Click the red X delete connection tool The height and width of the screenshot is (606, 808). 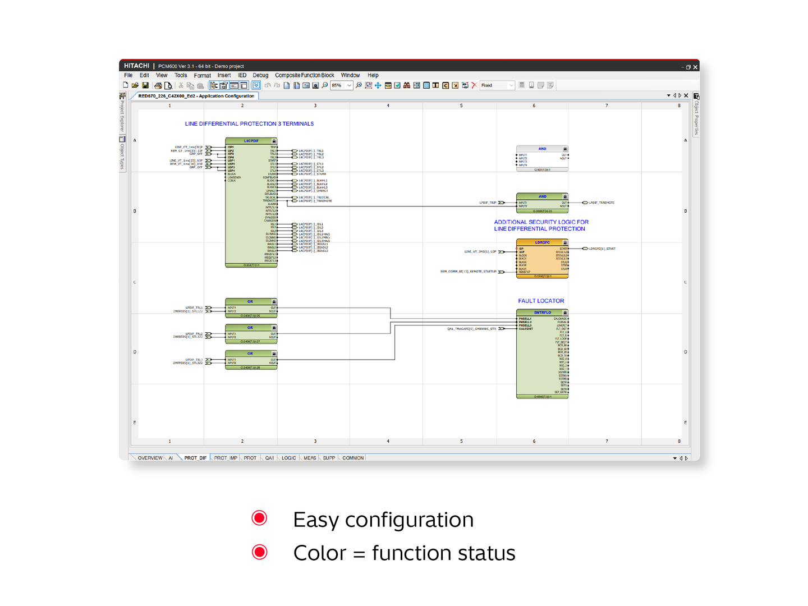tap(475, 85)
